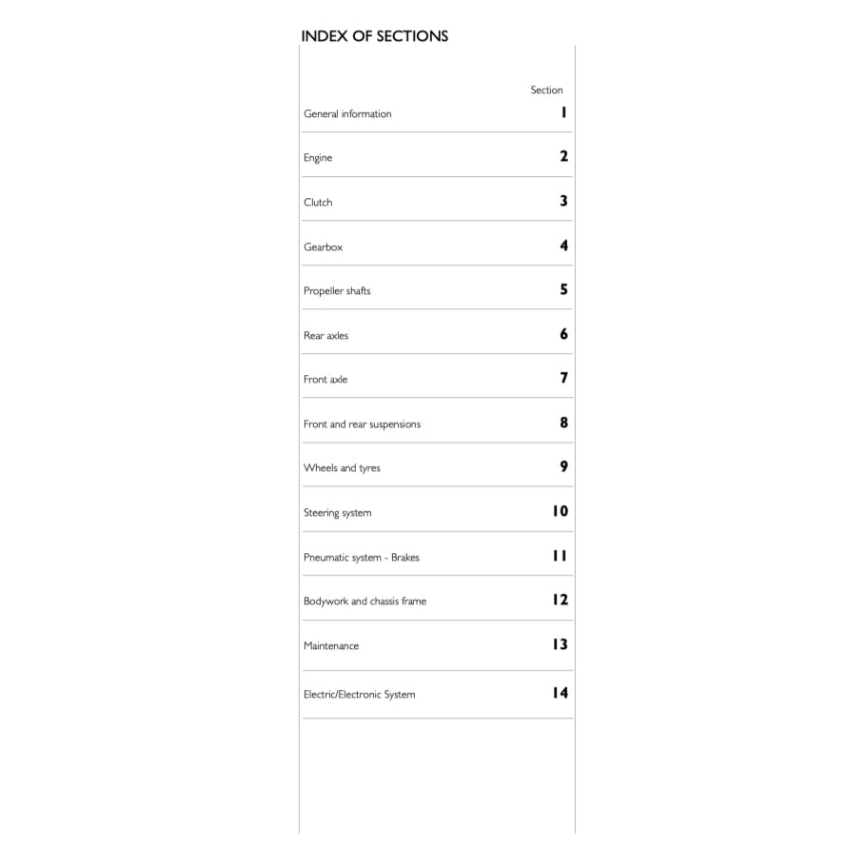Click section number 14
The height and width of the screenshot is (848, 848).
560,693
